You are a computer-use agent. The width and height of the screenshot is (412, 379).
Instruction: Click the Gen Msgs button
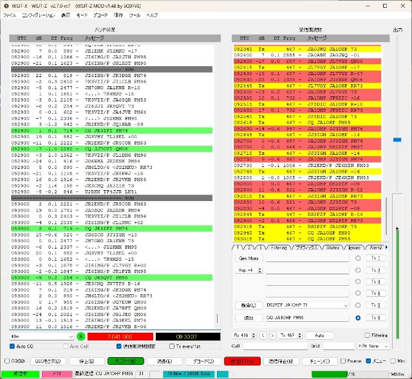click(x=248, y=258)
